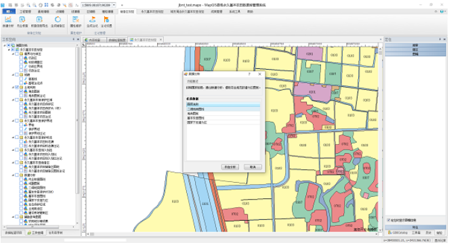Open the 系统工具 ribbon tab
Image resolution: width=449 pixels, height=245 pixels.
[x=234, y=12]
